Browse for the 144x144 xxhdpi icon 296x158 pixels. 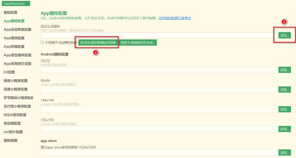[285, 109]
